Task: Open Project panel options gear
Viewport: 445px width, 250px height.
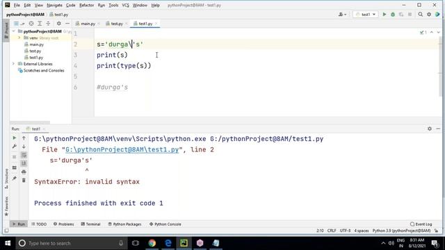Action: 58,24
